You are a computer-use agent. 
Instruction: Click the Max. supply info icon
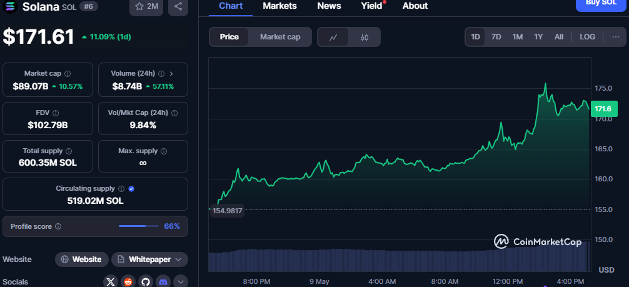pyautogui.click(x=164, y=151)
